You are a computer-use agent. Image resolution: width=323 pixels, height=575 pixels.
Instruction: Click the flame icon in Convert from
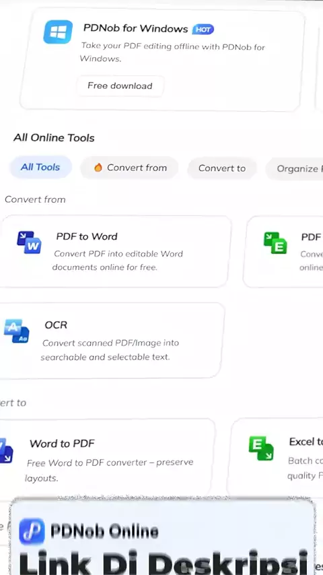click(x=98, y=168)
